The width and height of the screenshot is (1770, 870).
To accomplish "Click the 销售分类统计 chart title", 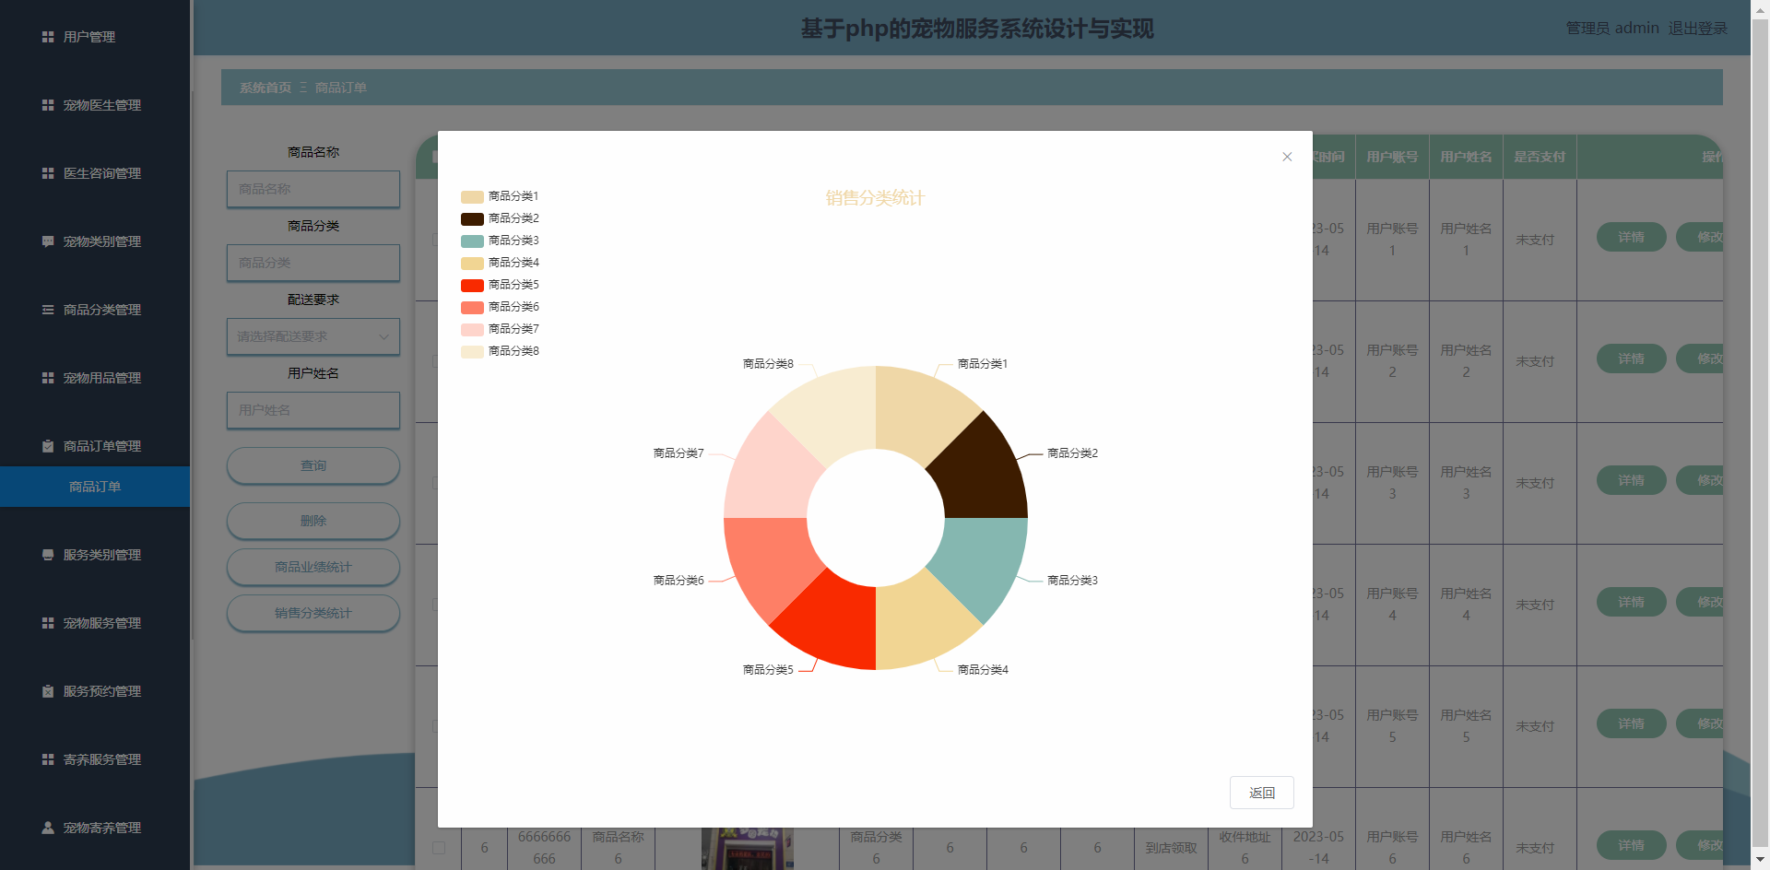I will click(875, 198).
